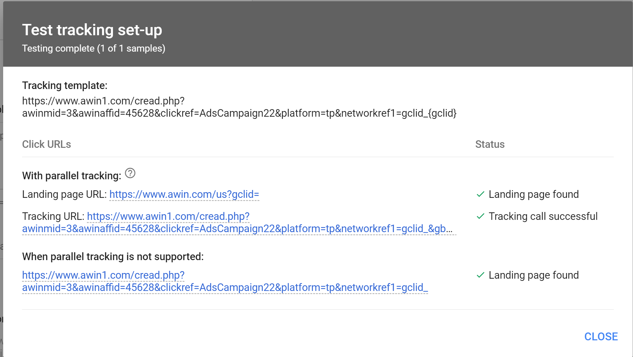Click the "Tracking template:" heading
This screenshot has width=633, height=357.
point(64,85)
